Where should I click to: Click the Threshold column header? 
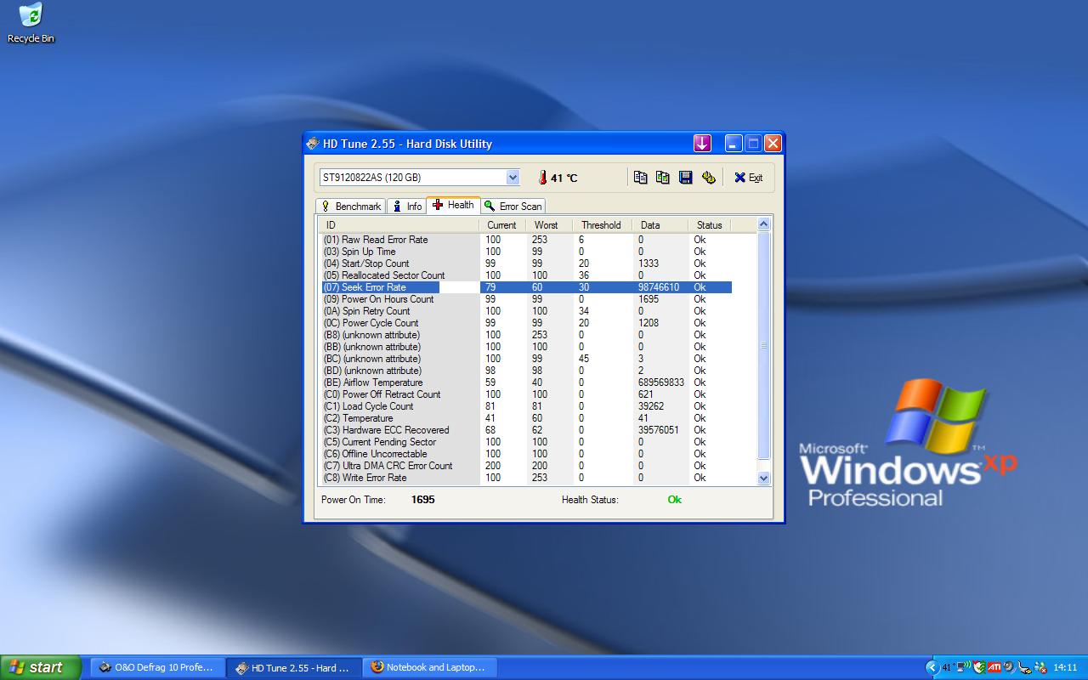click(603, 225)
